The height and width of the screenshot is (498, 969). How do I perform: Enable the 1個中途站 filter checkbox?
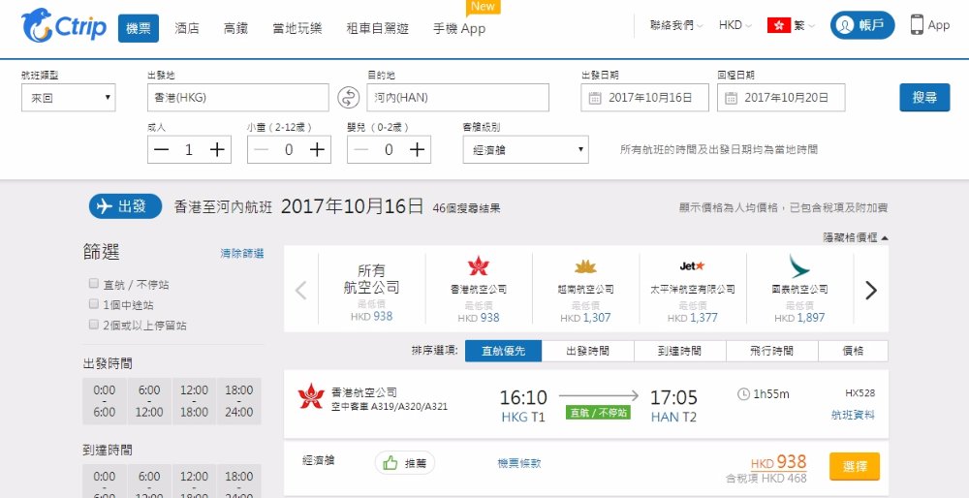coord(93,305)
